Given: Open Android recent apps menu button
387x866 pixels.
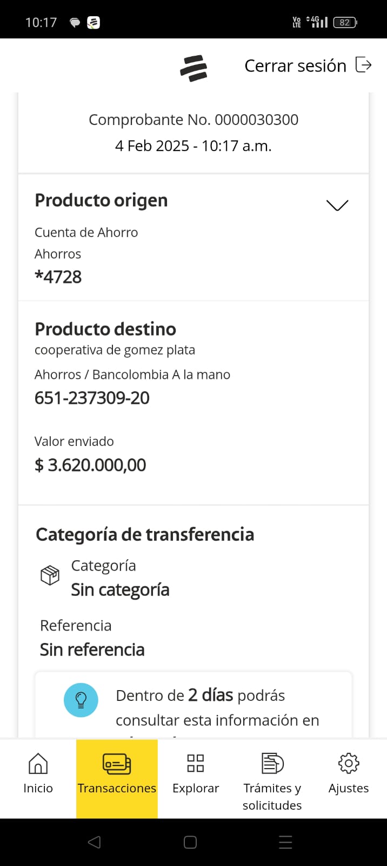Looking at the screenshot, I should click(x=285, y=842).
